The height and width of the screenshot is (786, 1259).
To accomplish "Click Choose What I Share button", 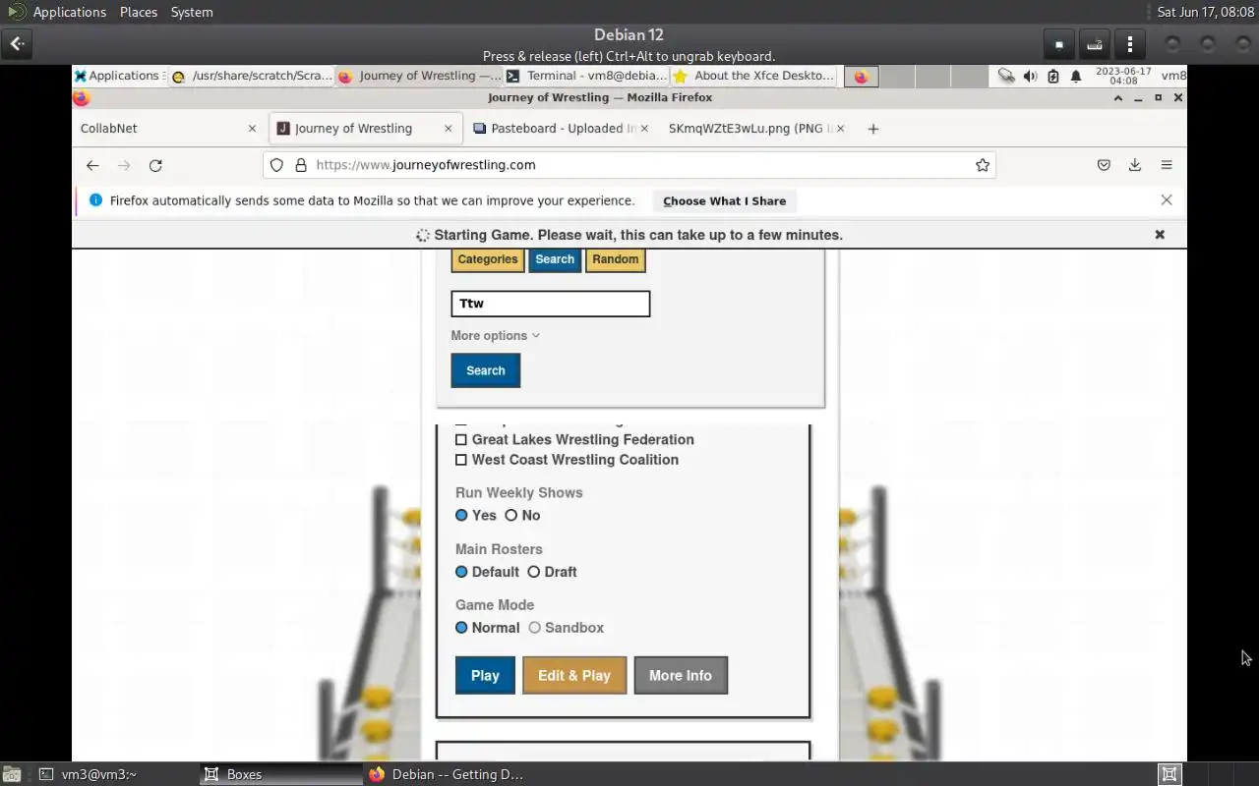I will (725, 200).
